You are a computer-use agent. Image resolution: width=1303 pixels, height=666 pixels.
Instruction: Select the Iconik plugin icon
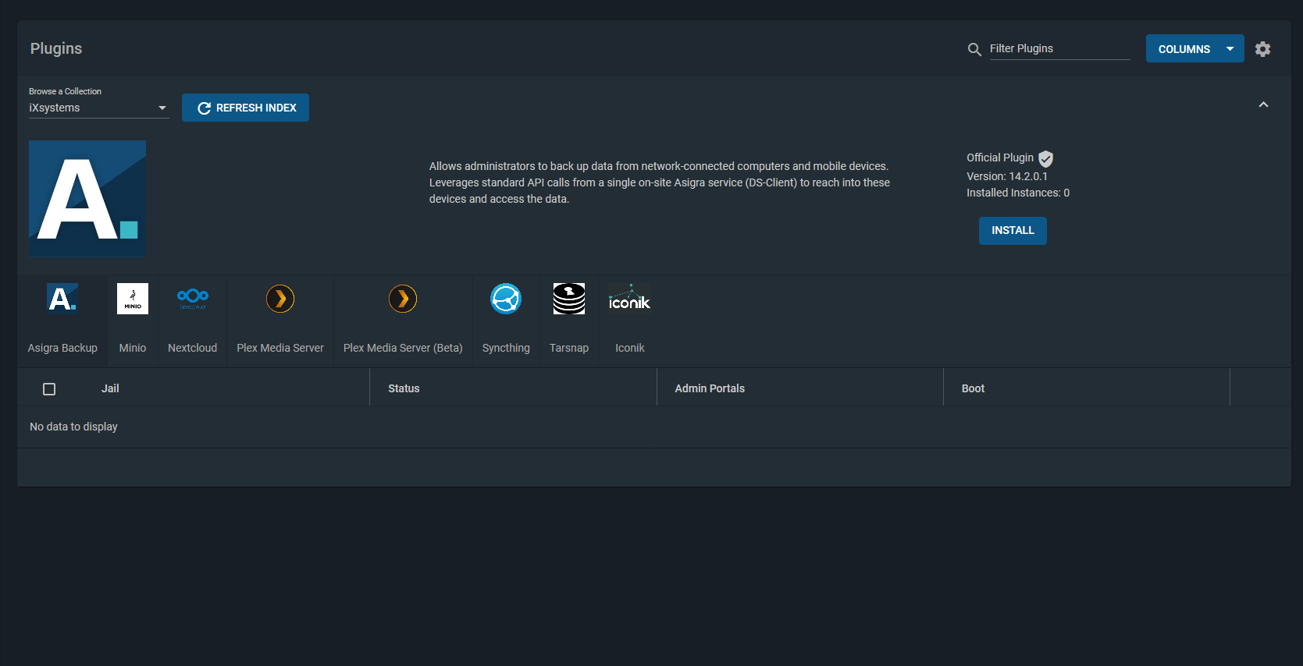(x=629, y=299)
